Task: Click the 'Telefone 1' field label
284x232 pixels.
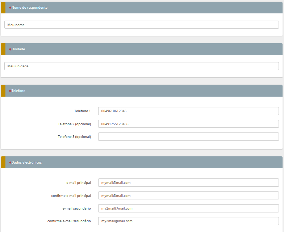Action: pos(82,111)
